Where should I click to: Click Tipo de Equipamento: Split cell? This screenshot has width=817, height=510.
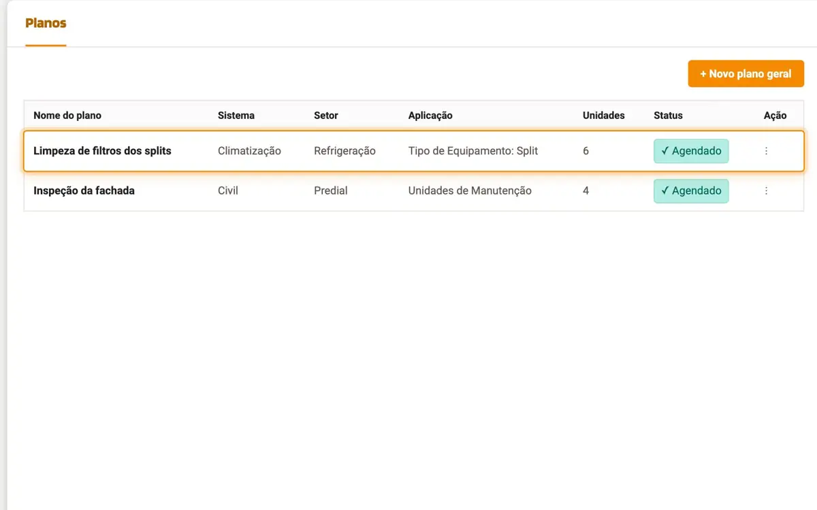coord(473,151)
